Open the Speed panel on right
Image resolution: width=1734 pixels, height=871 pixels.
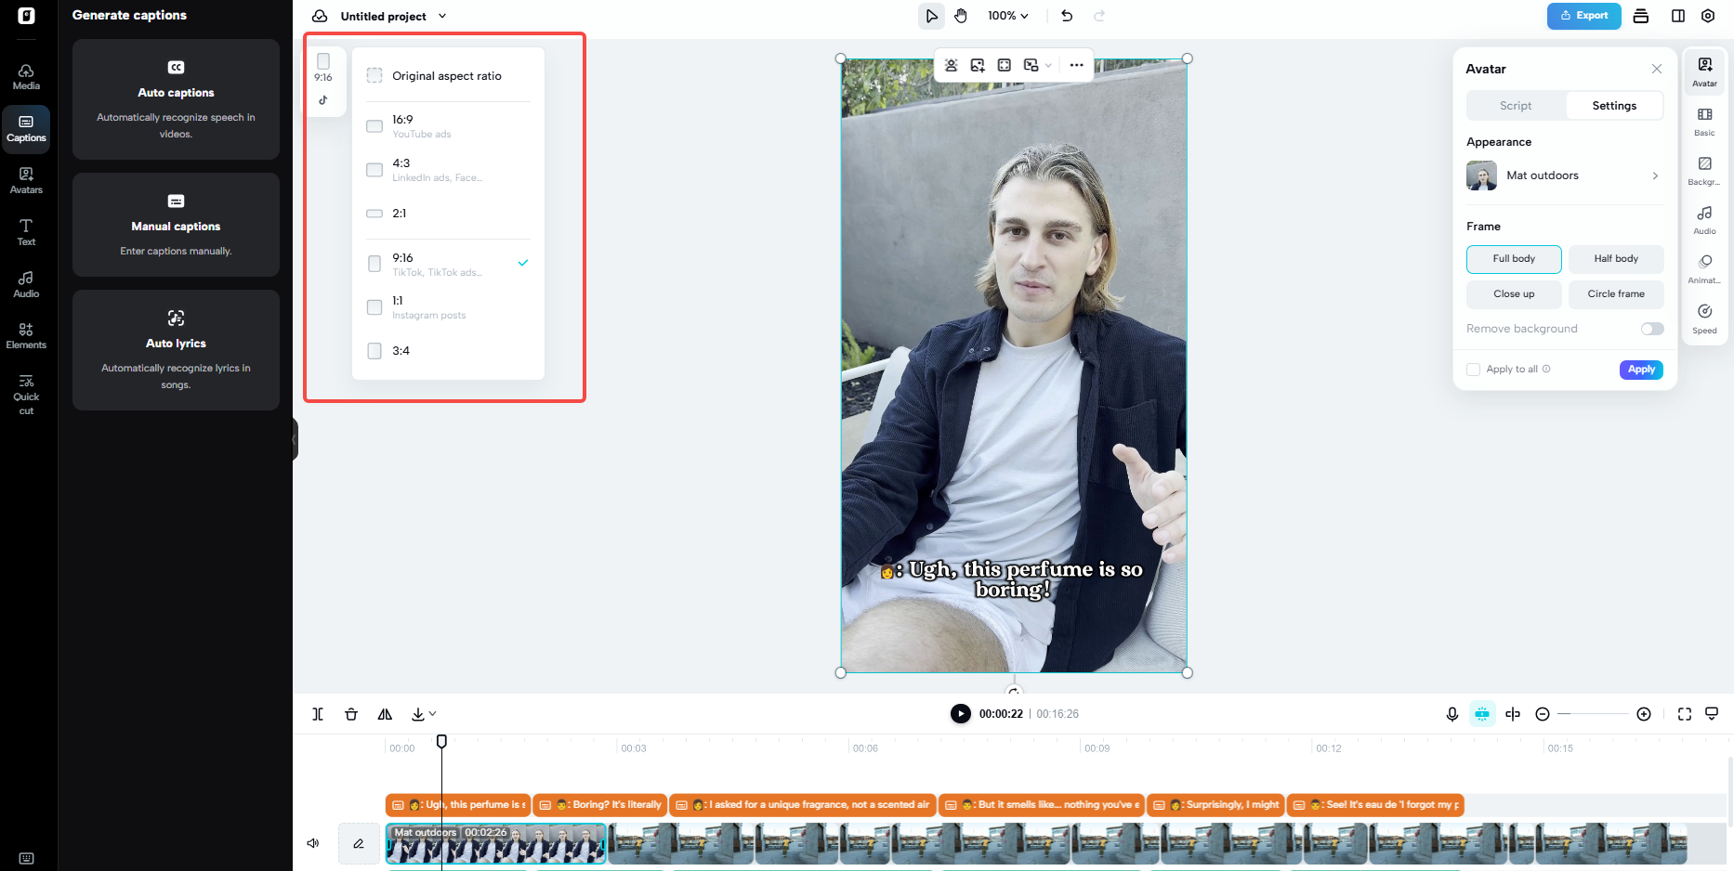(1704, 318)
